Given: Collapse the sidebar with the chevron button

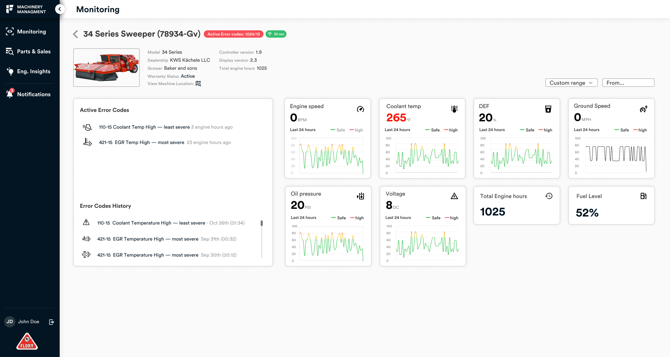Looking at the screenshot, I should [60, 9].
